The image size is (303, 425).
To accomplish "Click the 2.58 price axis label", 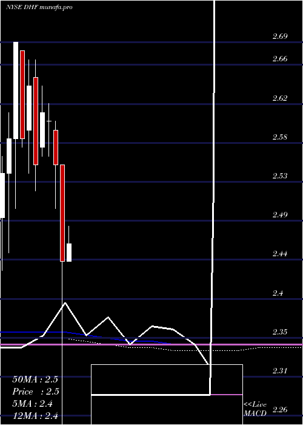I will (x=280, y=137).
